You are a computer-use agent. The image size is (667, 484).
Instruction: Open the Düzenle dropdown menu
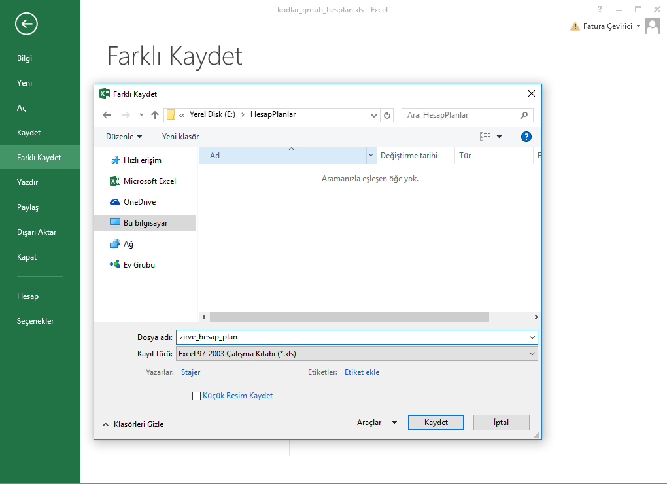tap(124, 137)
